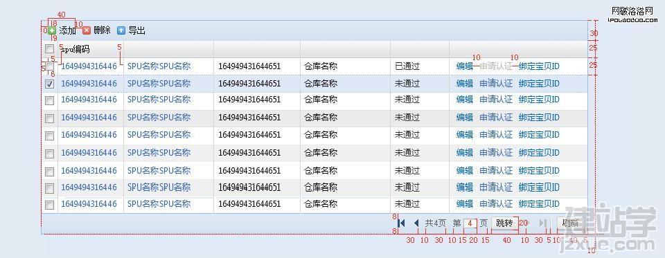Open code 1649494316446 in the 已通过 row

point(89,66)
